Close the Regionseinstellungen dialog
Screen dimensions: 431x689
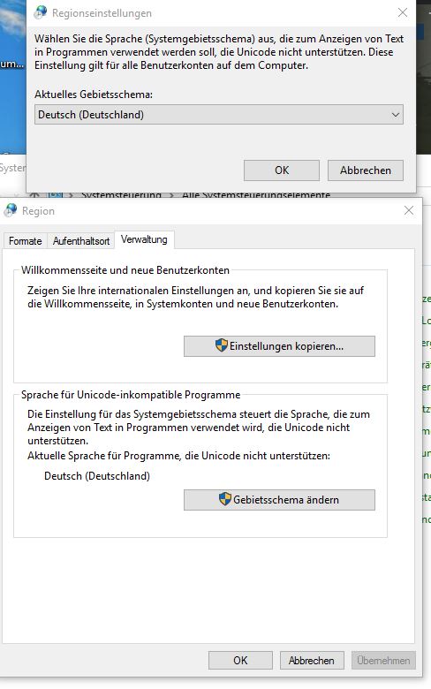pos(403,12)
